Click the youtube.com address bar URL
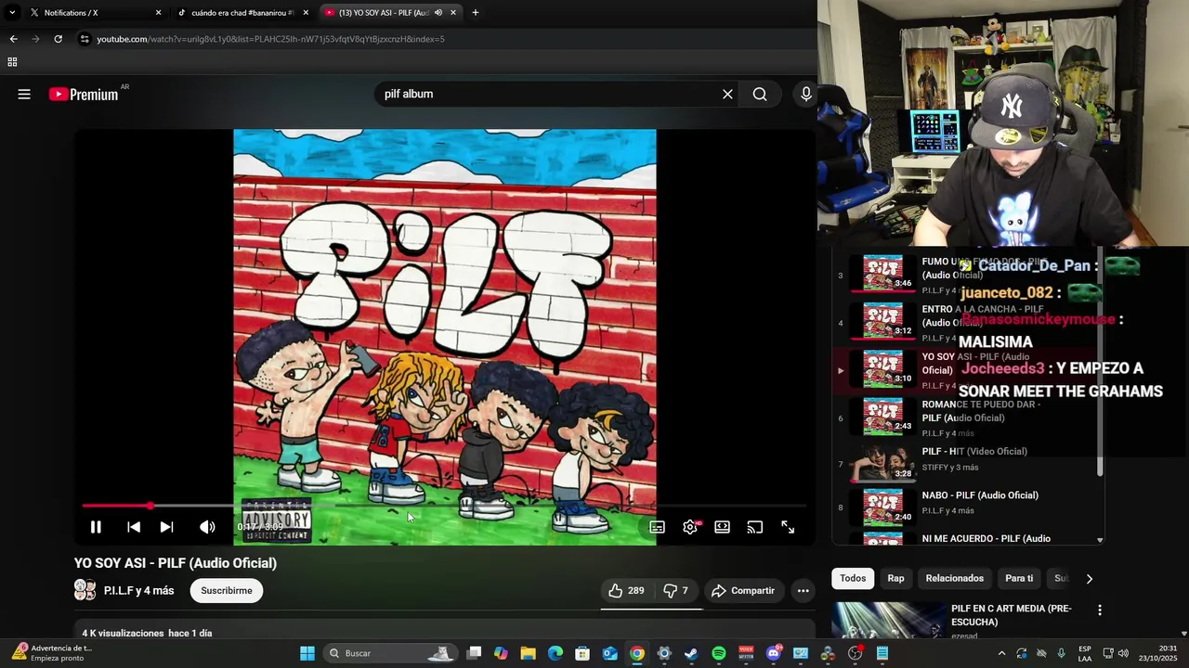The height and width of the screenshot is (668, 1189). (x=270, y=39)
